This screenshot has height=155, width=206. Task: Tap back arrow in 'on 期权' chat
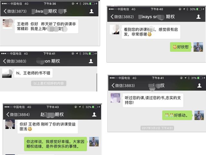coord(5,61)
